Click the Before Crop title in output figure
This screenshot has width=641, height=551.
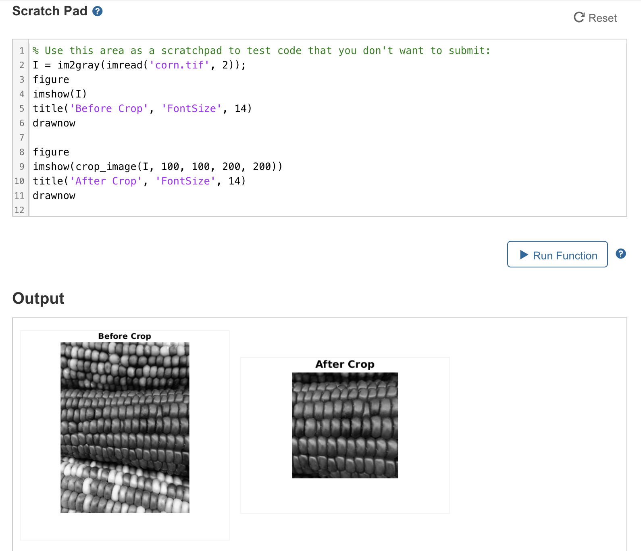point(125,336)
